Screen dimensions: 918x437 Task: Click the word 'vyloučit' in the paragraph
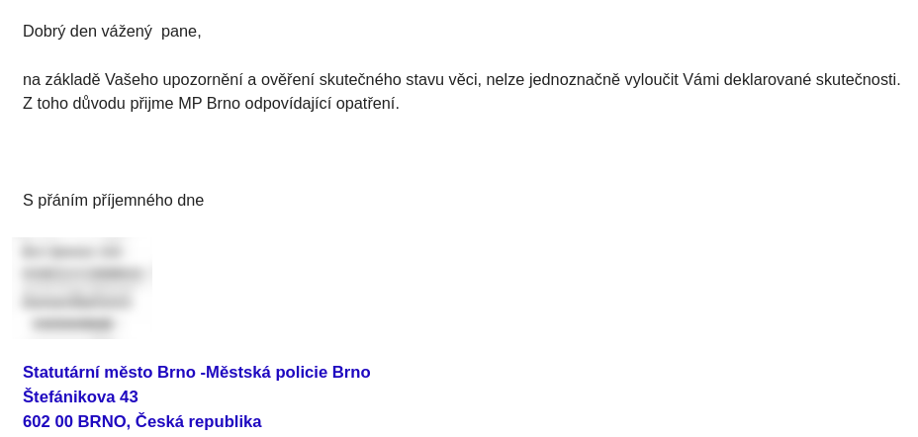point(651,79)
